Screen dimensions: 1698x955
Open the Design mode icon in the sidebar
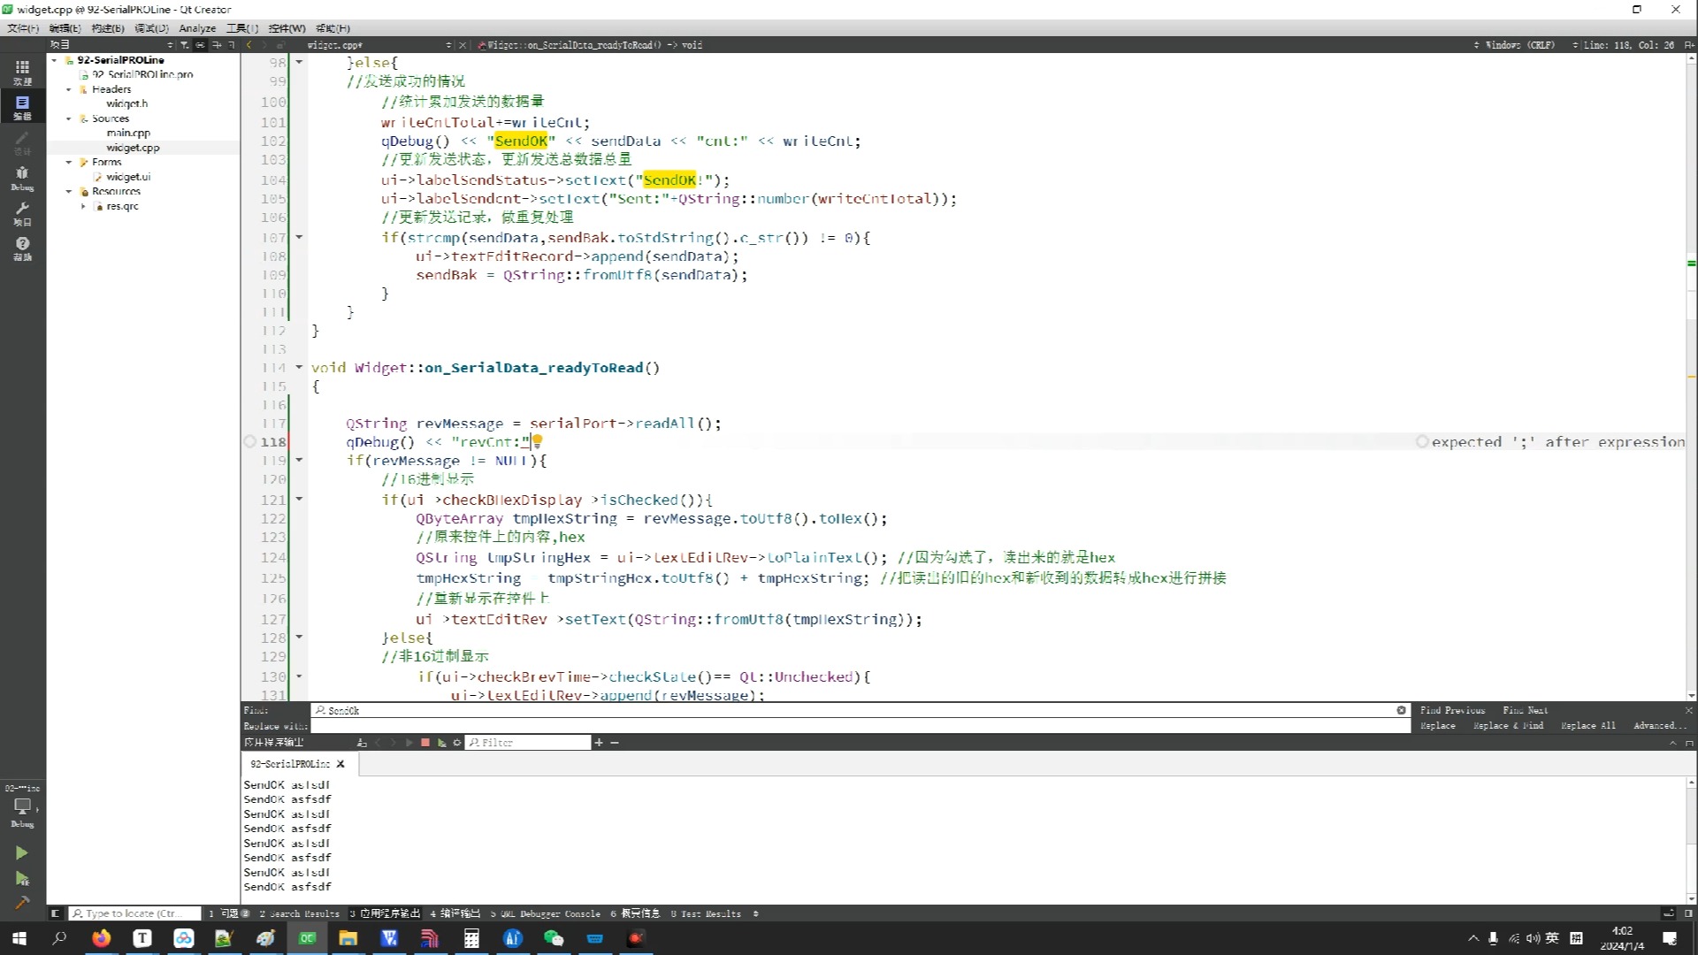[x=22, y=142]
